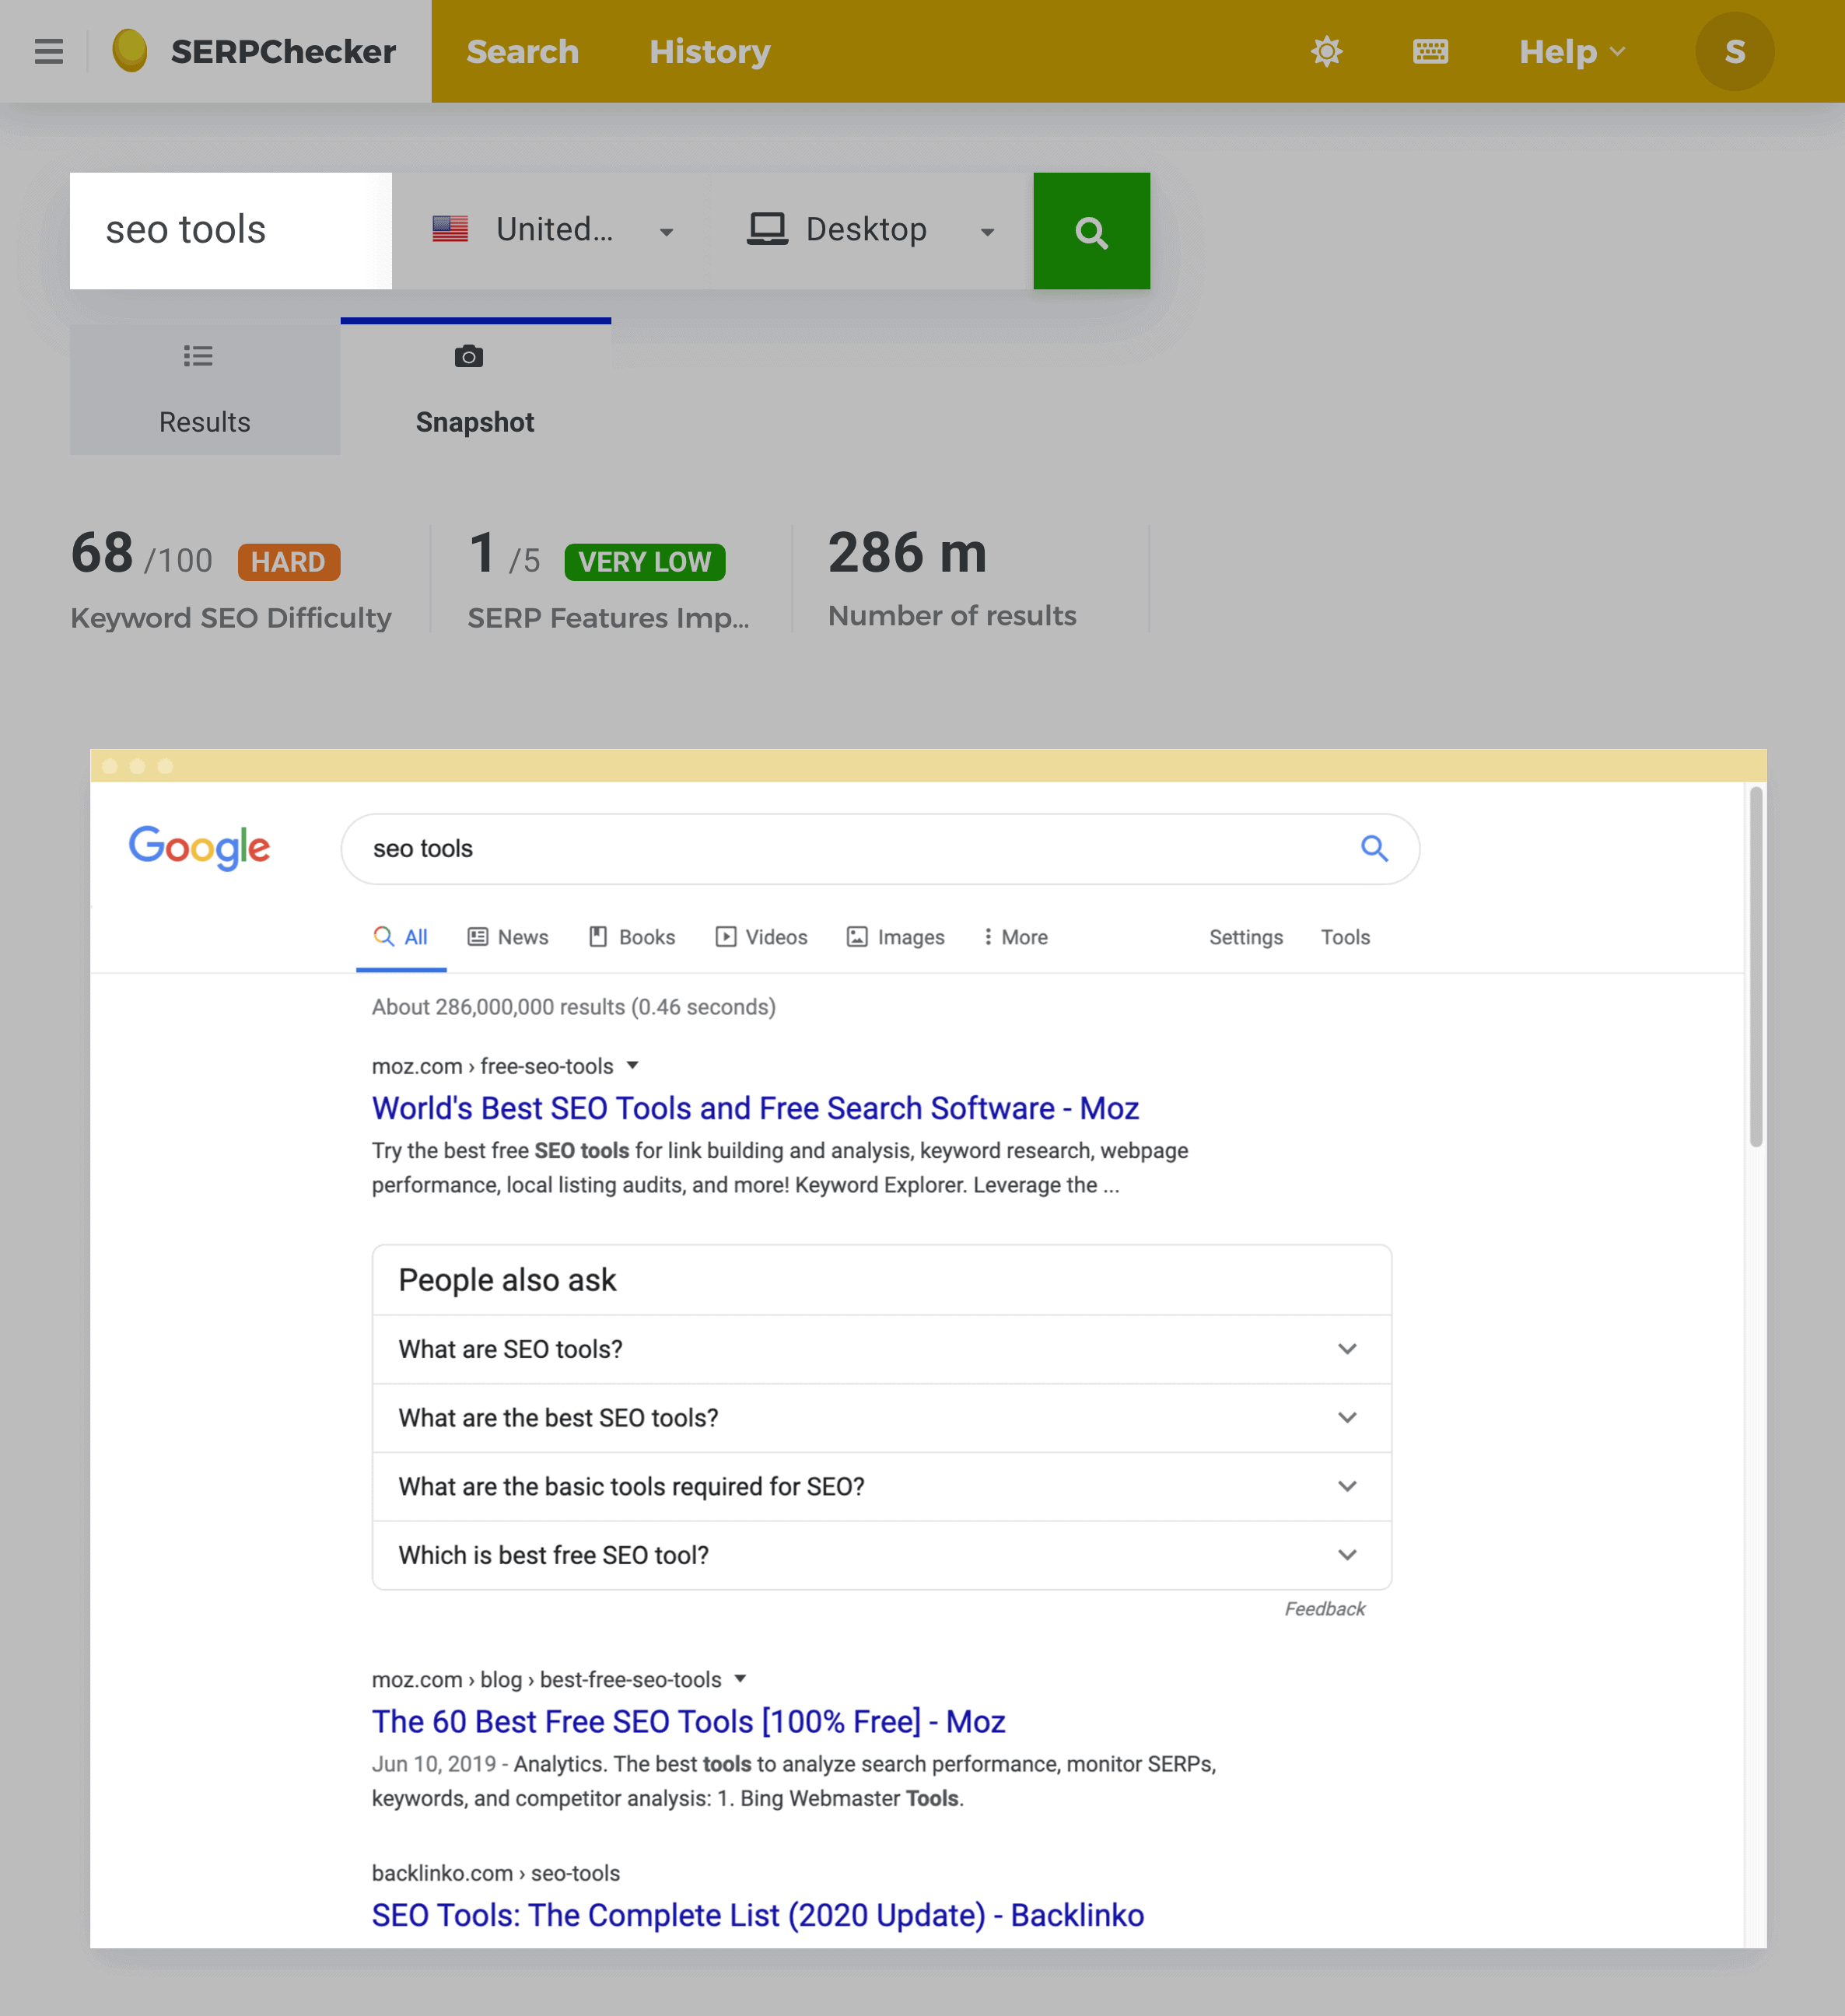Open The 60 Best Free SEO Tools link
Screen dimensions: 1845x2016
pos(688,1722)
